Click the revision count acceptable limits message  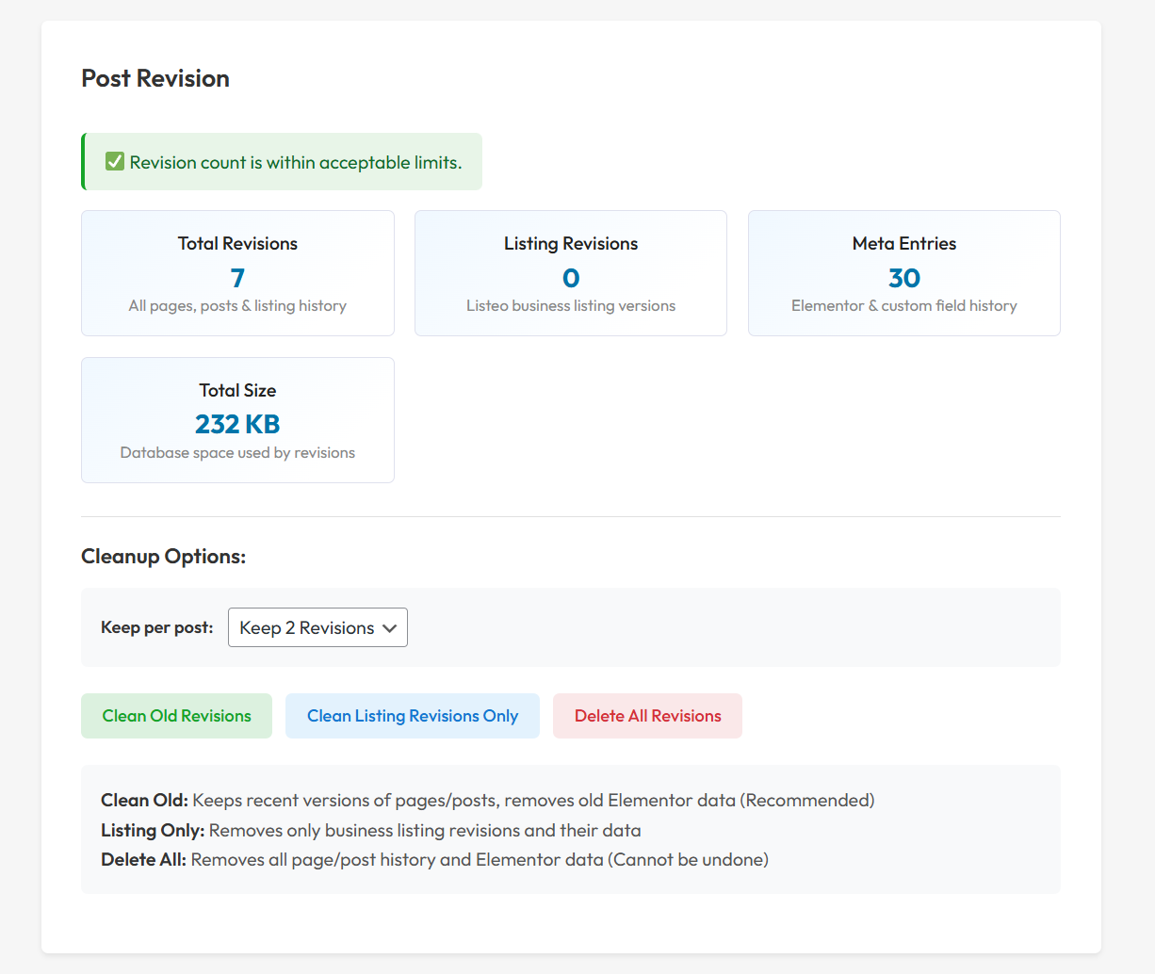(296, 162)
